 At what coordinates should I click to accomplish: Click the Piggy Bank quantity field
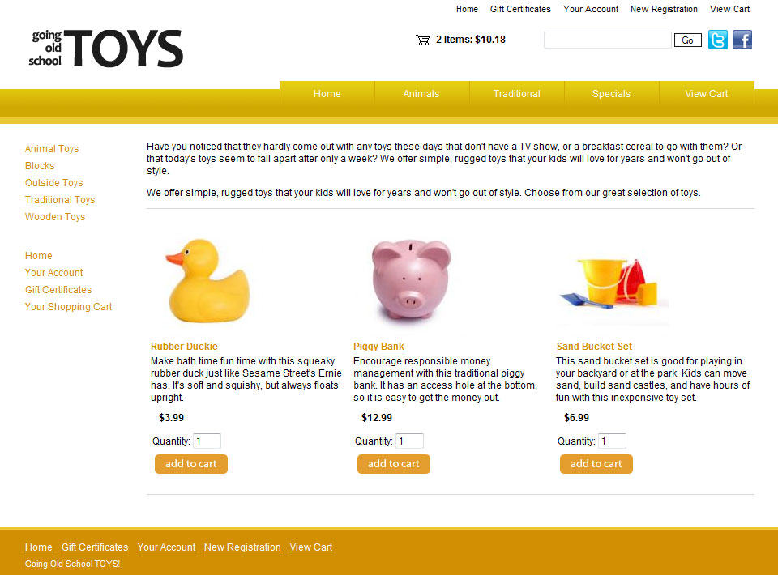(409, 441)
